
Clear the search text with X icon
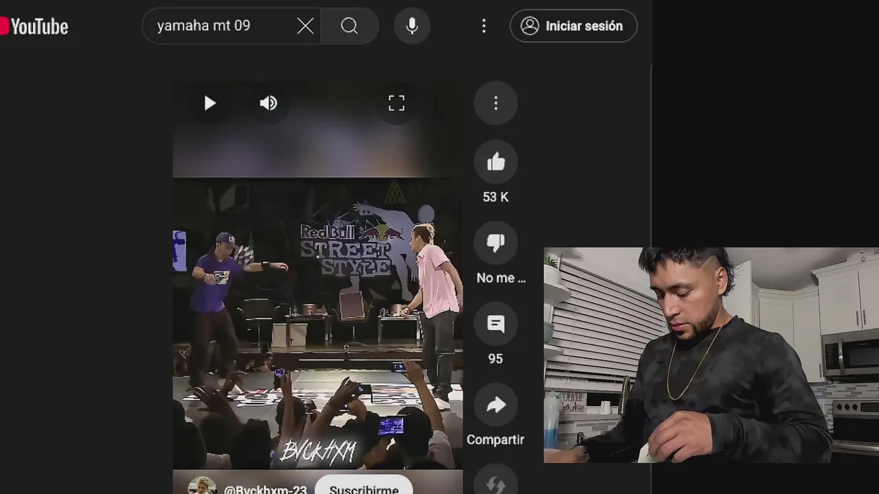(306, 26)
